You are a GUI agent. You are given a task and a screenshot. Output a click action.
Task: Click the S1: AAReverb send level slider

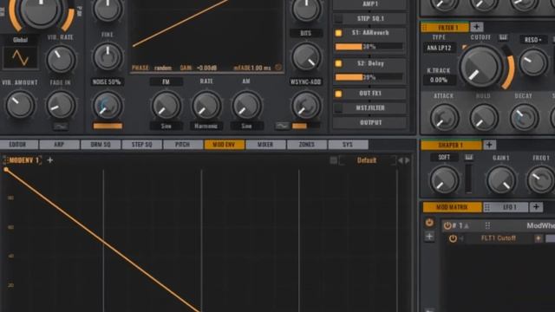pyautogui.click(x=369, y=46)
